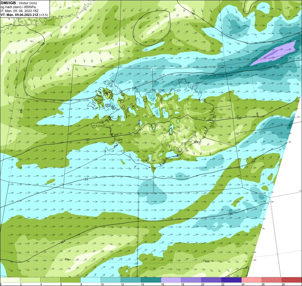Pick the red above-28 m/s legend swatch

(x=292, y=280)
